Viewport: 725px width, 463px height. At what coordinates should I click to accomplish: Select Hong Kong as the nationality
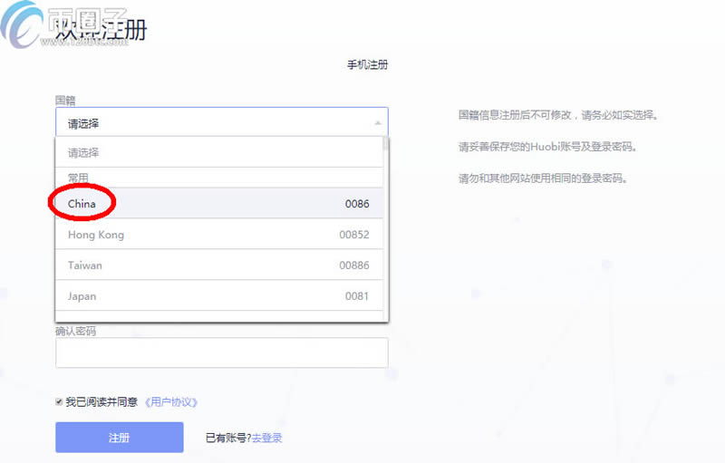96,235
